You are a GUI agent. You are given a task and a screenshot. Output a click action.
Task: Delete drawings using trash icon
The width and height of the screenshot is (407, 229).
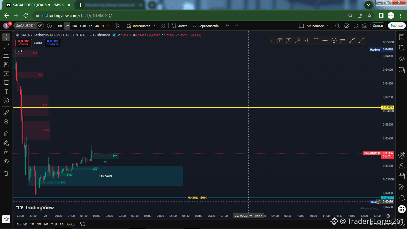(x=6, y=173)
